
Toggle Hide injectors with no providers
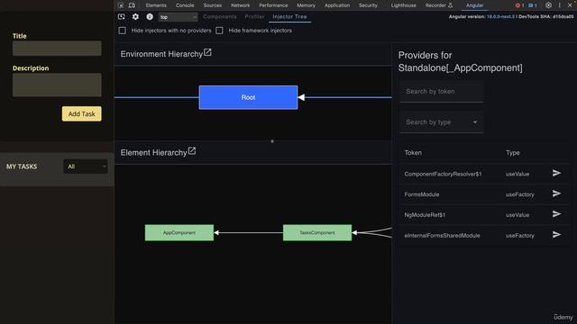123,31
